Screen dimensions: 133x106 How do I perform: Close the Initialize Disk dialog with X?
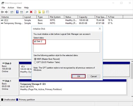click(100, 29)
